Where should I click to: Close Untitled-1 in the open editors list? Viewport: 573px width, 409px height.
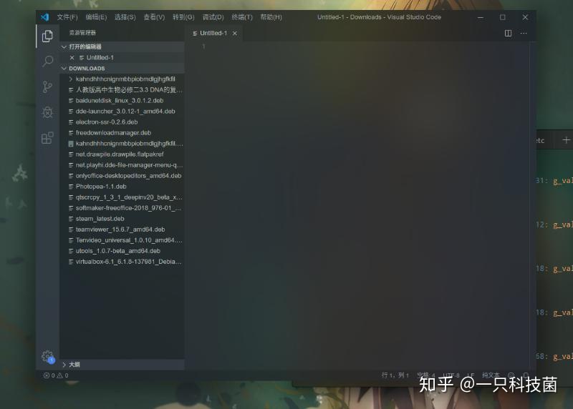[72, 58]
